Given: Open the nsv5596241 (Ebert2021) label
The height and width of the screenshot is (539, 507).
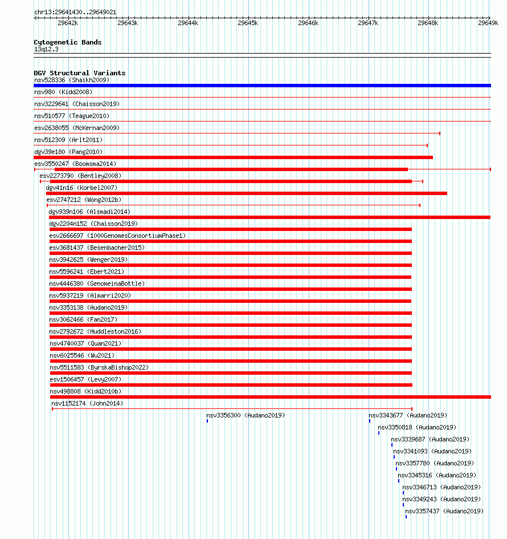Looking at the screenshot, I should point(87,271).
